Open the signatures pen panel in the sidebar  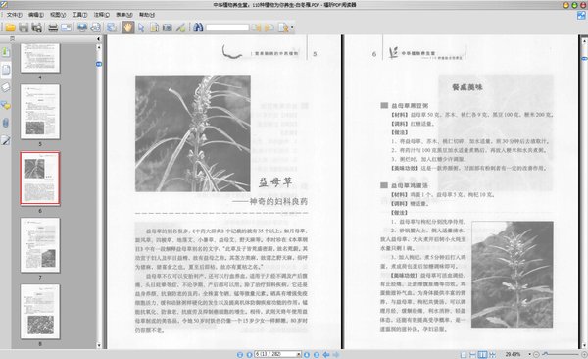tap(6, 141)
